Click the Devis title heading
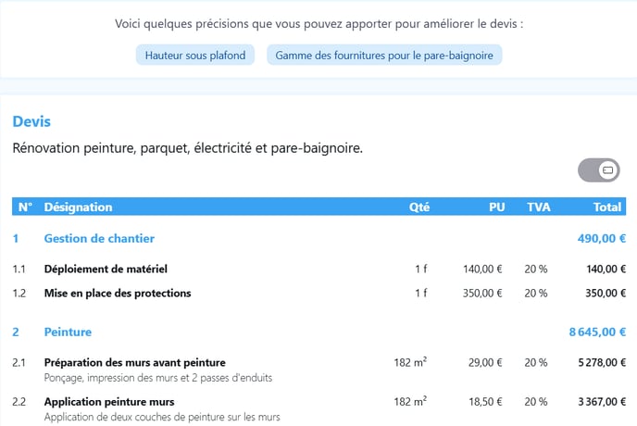 click(31, 121)
